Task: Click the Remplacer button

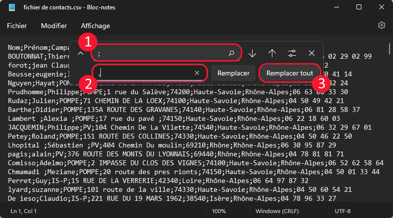Action: pos(233,73)
